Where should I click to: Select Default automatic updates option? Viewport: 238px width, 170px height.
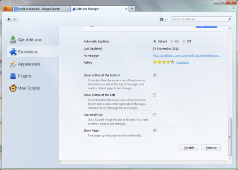click(155, 41)
